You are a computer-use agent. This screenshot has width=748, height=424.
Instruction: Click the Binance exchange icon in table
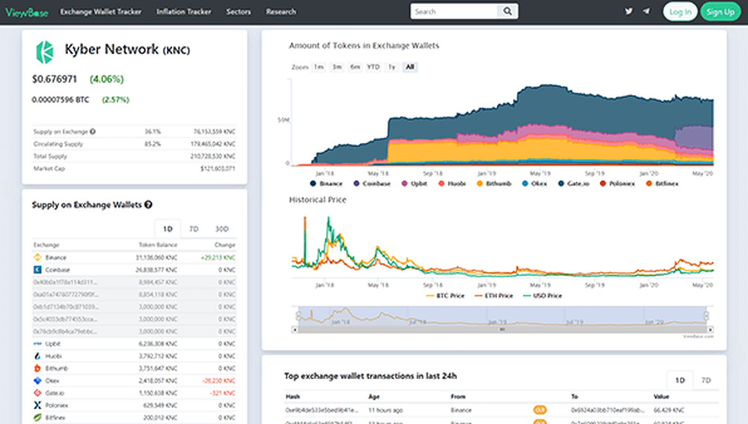[37, 257]
